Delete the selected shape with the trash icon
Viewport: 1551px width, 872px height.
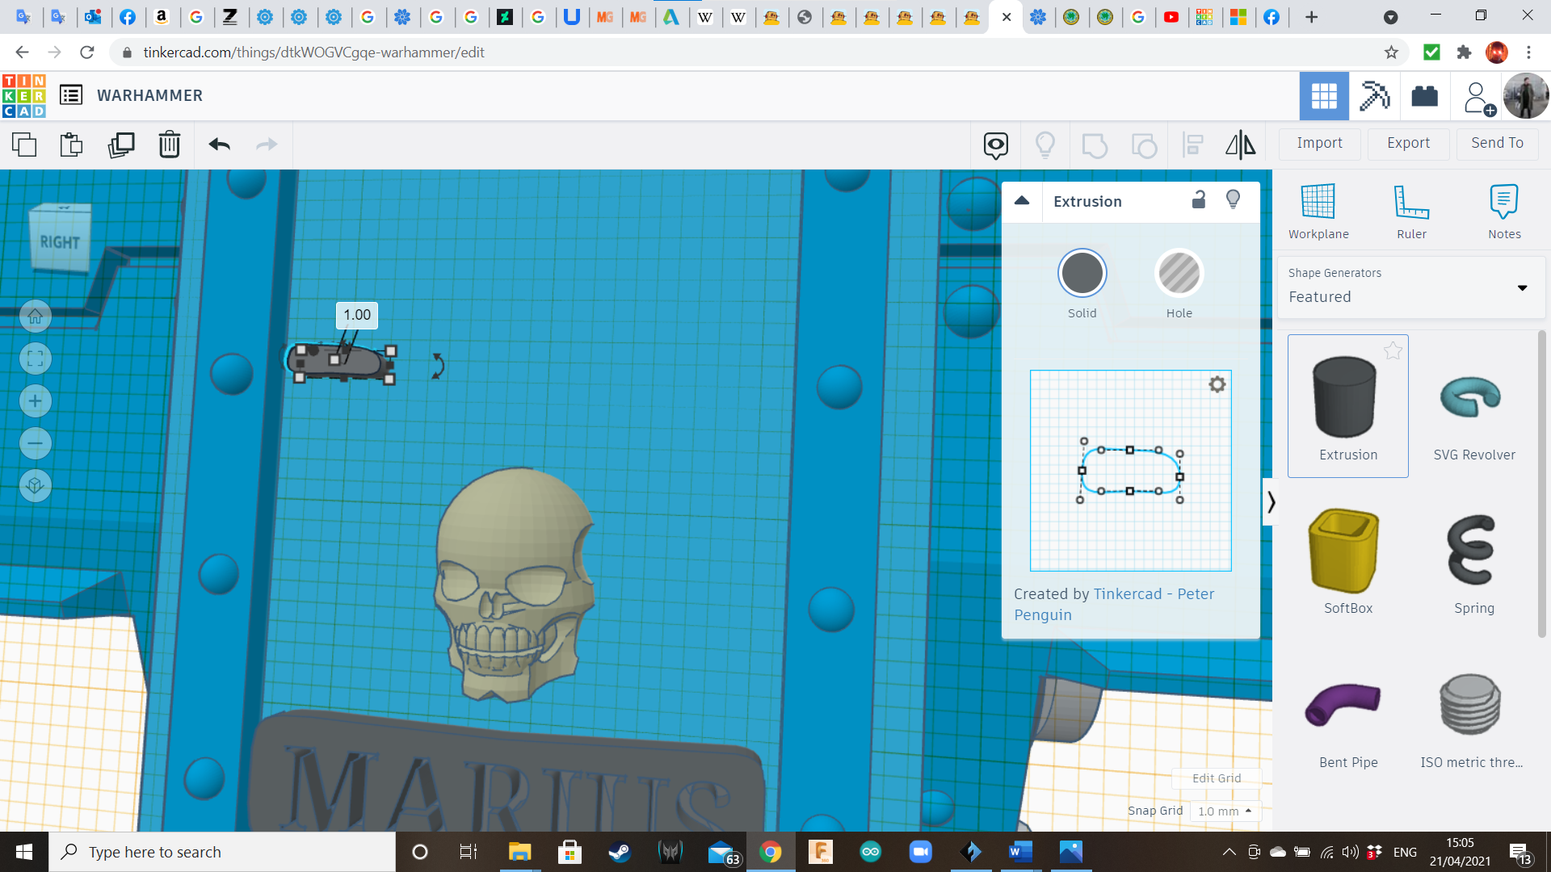(x=169, y=145)
